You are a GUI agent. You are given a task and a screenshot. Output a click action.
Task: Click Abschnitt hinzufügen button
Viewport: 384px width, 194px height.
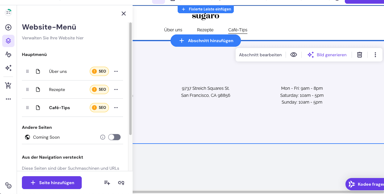[x=206, y=41]
